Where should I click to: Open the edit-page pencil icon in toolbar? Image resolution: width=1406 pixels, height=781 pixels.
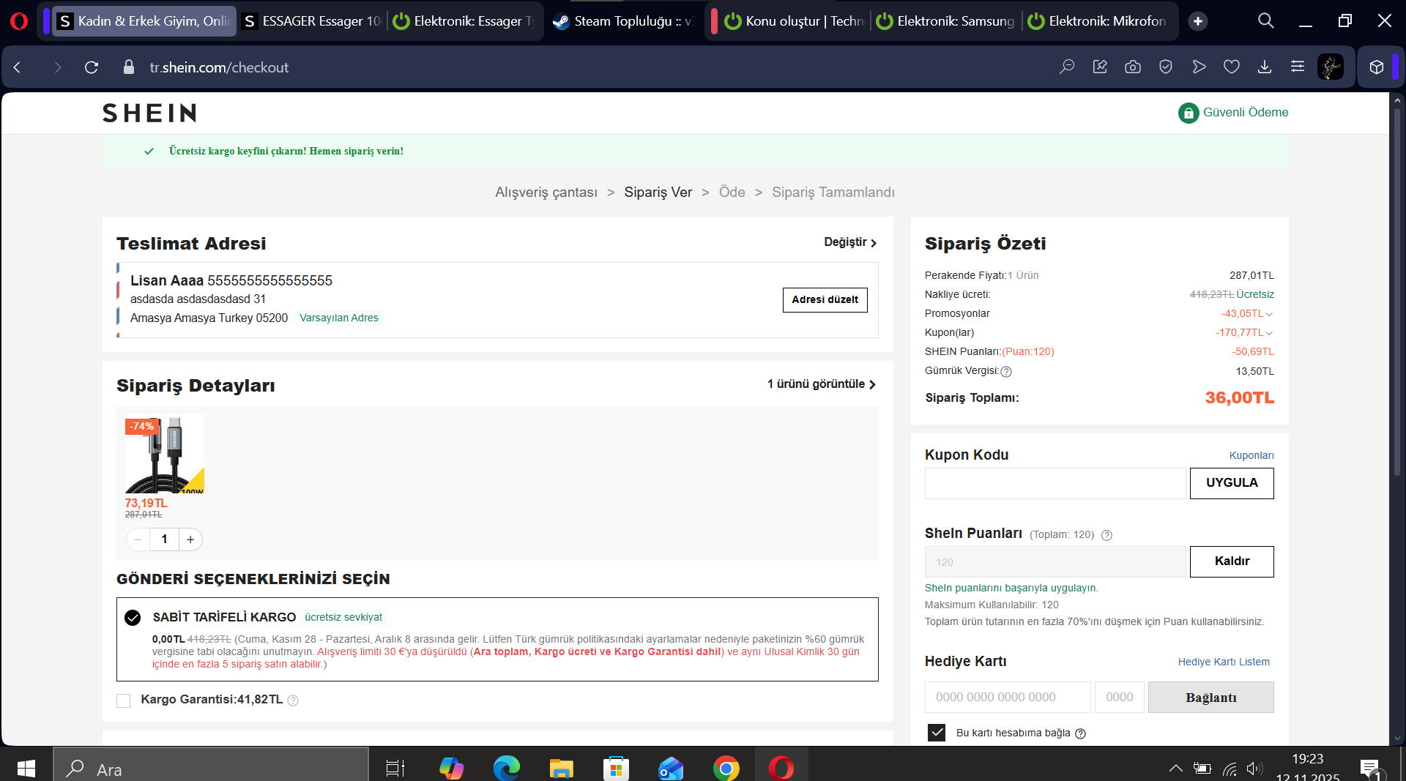click(1100, 67)
